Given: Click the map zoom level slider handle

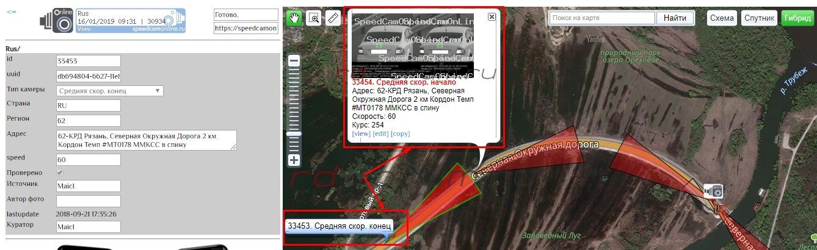Looking at the screenshot, I should coord(294,134).
